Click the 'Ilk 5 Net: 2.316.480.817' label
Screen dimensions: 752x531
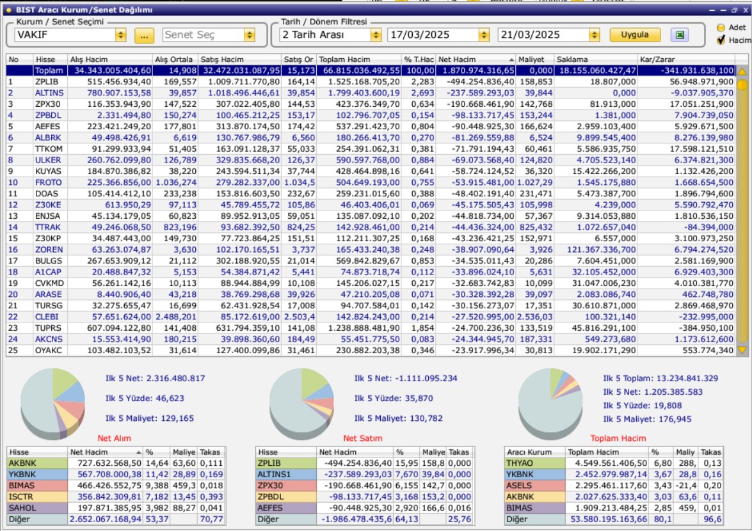point(155,379)
